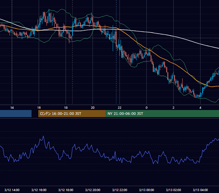
Task: Click the blue session bar before London
Action: [16, 114]
